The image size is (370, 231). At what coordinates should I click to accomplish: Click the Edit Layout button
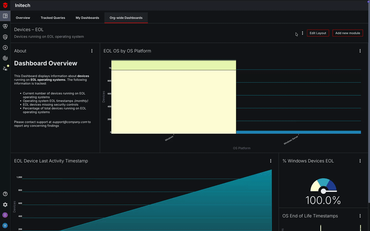(318, 33)
